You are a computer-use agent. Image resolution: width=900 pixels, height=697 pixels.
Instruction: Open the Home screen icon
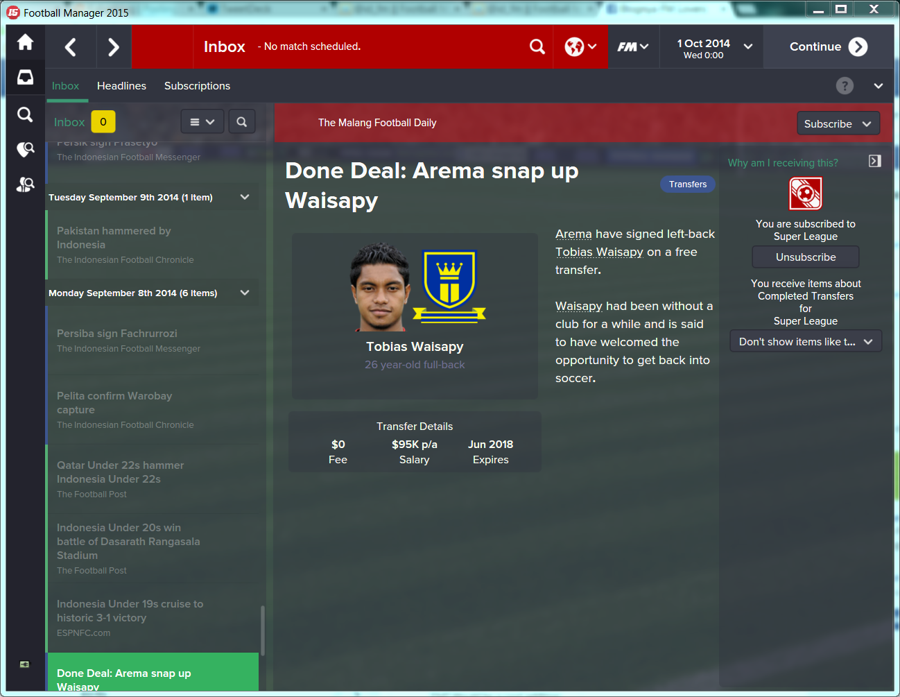click(25, 42)
